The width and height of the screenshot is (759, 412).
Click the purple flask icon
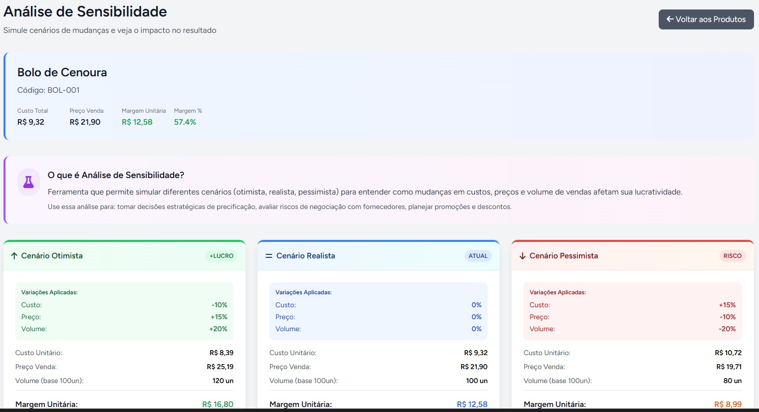pos(28,182)
